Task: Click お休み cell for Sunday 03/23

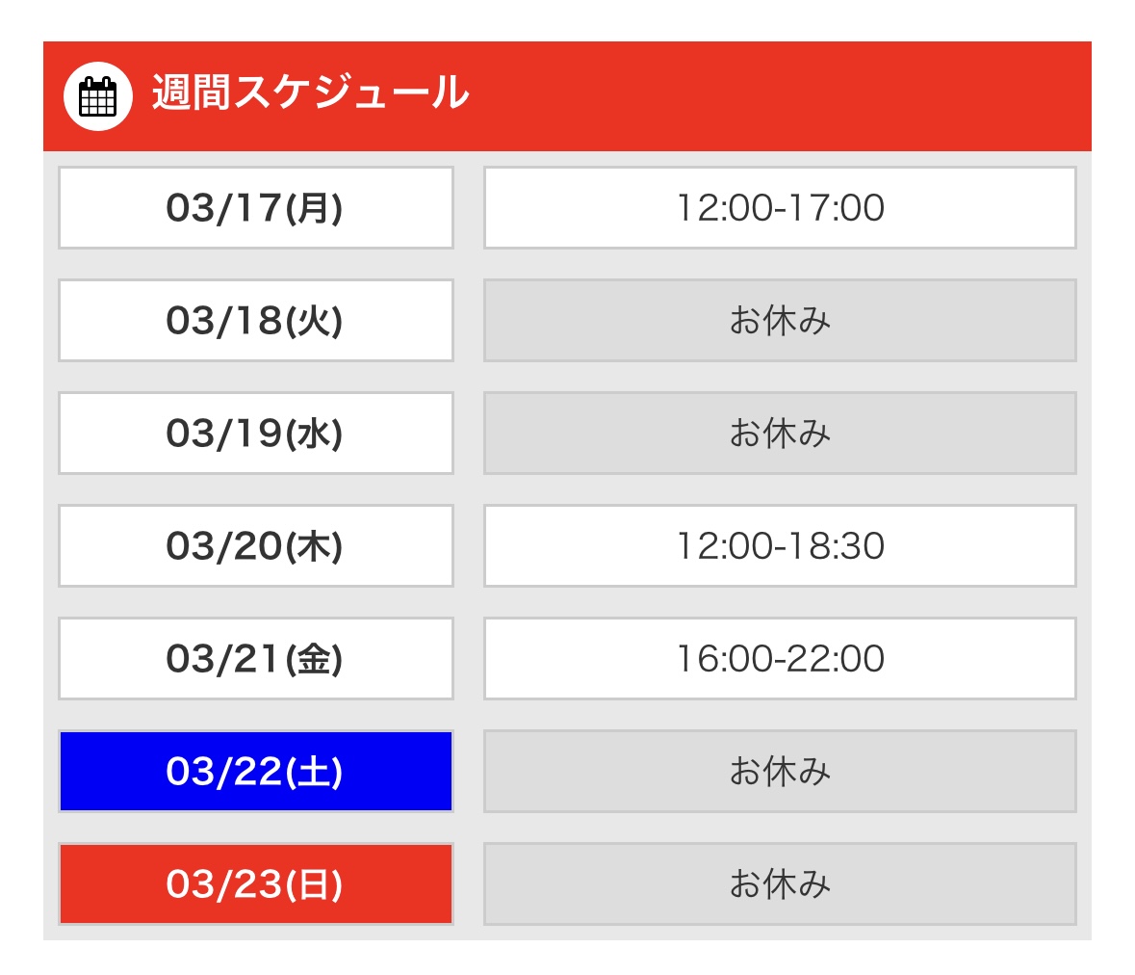Action: click(781, 883)
